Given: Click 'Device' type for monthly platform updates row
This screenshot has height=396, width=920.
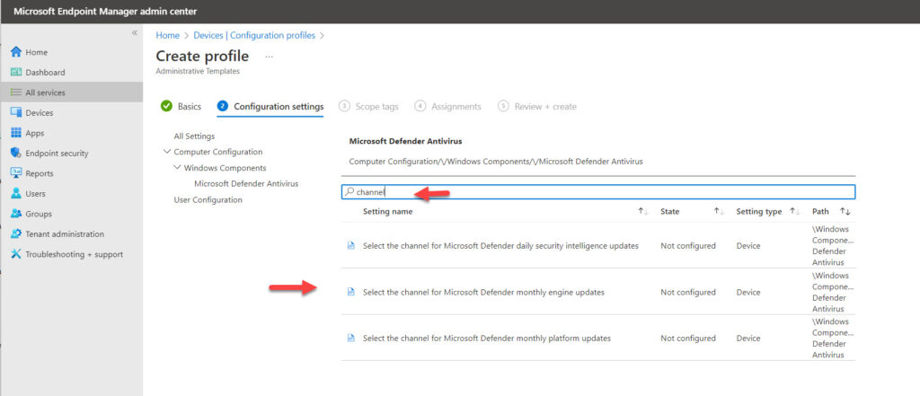Looking at the screenshot, I should (748, 339).
